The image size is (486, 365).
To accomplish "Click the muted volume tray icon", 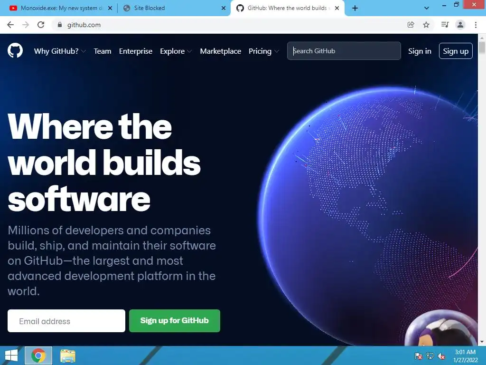I will 441,355.
